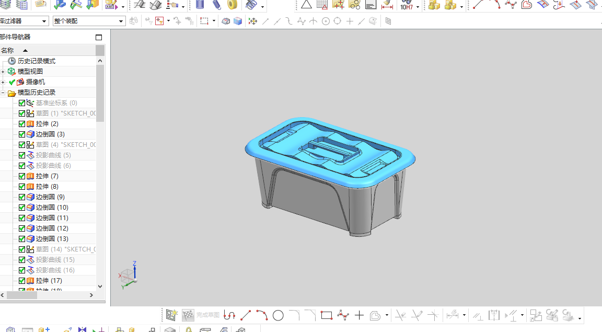
Task: Click the 10H7 fit tolerance search icon
Action: [x=407, y=5]
